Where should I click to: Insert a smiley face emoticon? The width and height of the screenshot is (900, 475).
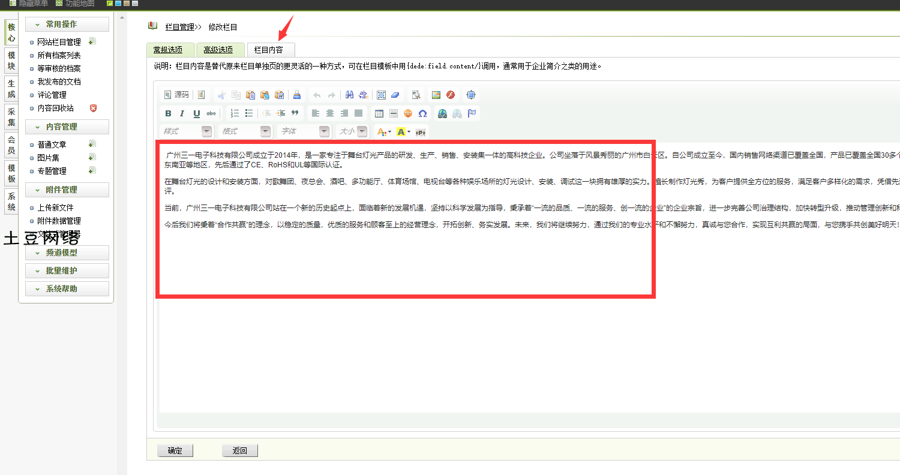click(408, 113)
